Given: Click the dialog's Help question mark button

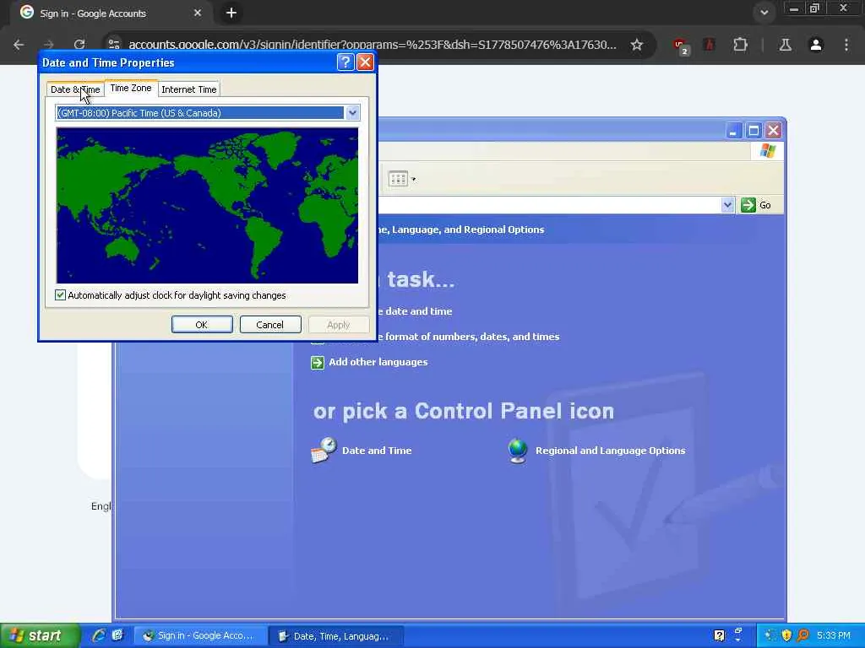Looking at the screenshot, I should click(x=345, y=62).
